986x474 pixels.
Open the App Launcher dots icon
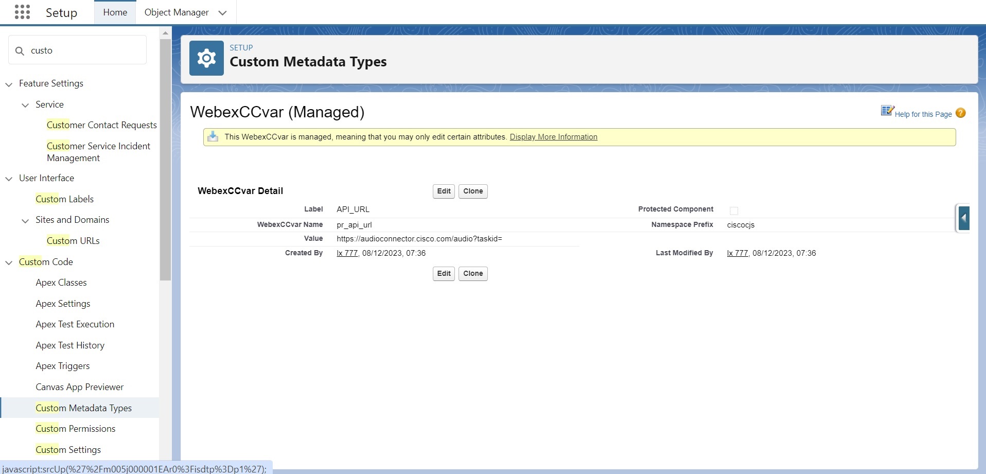[22, 12]
